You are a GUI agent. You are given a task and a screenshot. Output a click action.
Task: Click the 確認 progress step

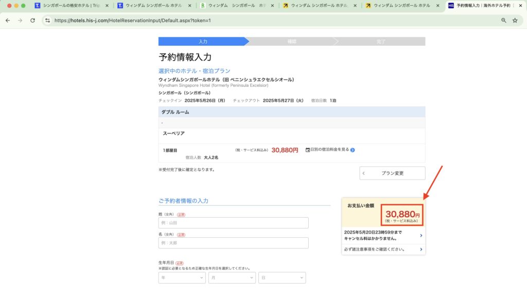(292, 42)
